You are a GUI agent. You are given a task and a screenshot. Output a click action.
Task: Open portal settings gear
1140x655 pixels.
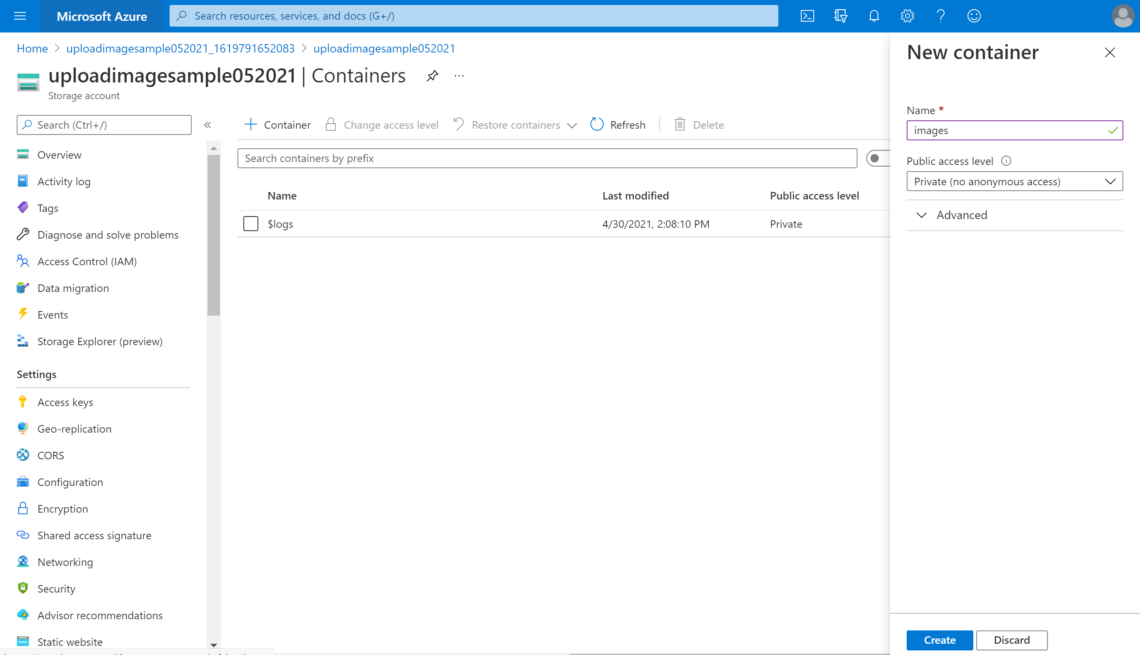907,16
